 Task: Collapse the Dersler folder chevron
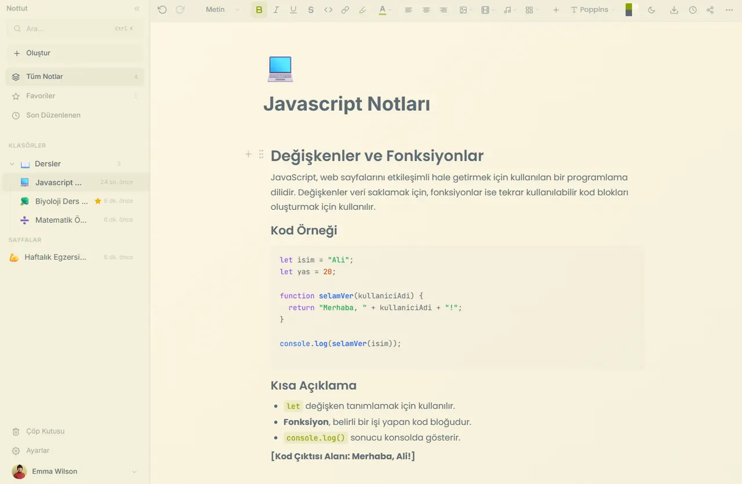click(12, 164)
